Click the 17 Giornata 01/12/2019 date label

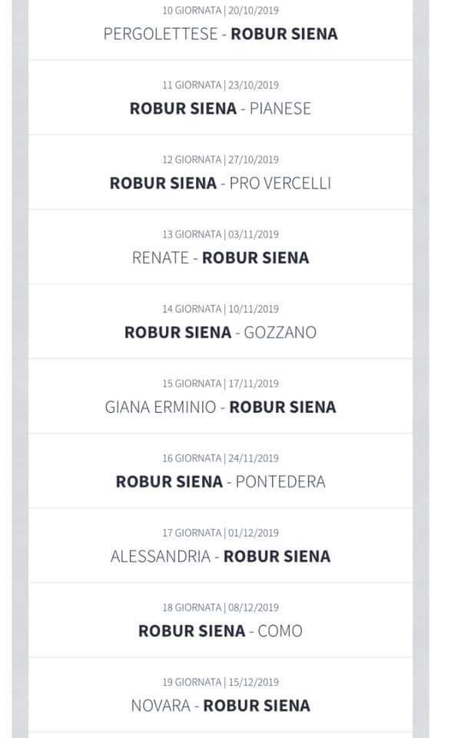pos(221,533)
